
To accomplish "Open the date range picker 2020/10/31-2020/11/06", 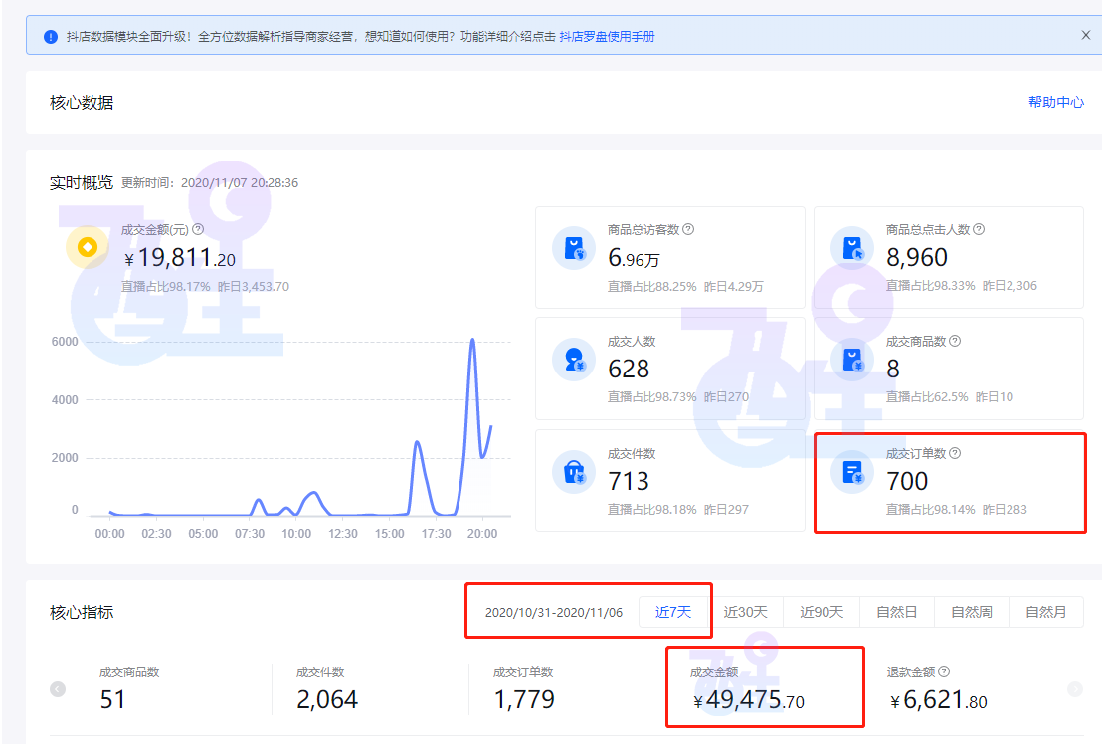I will coord(558,613).
